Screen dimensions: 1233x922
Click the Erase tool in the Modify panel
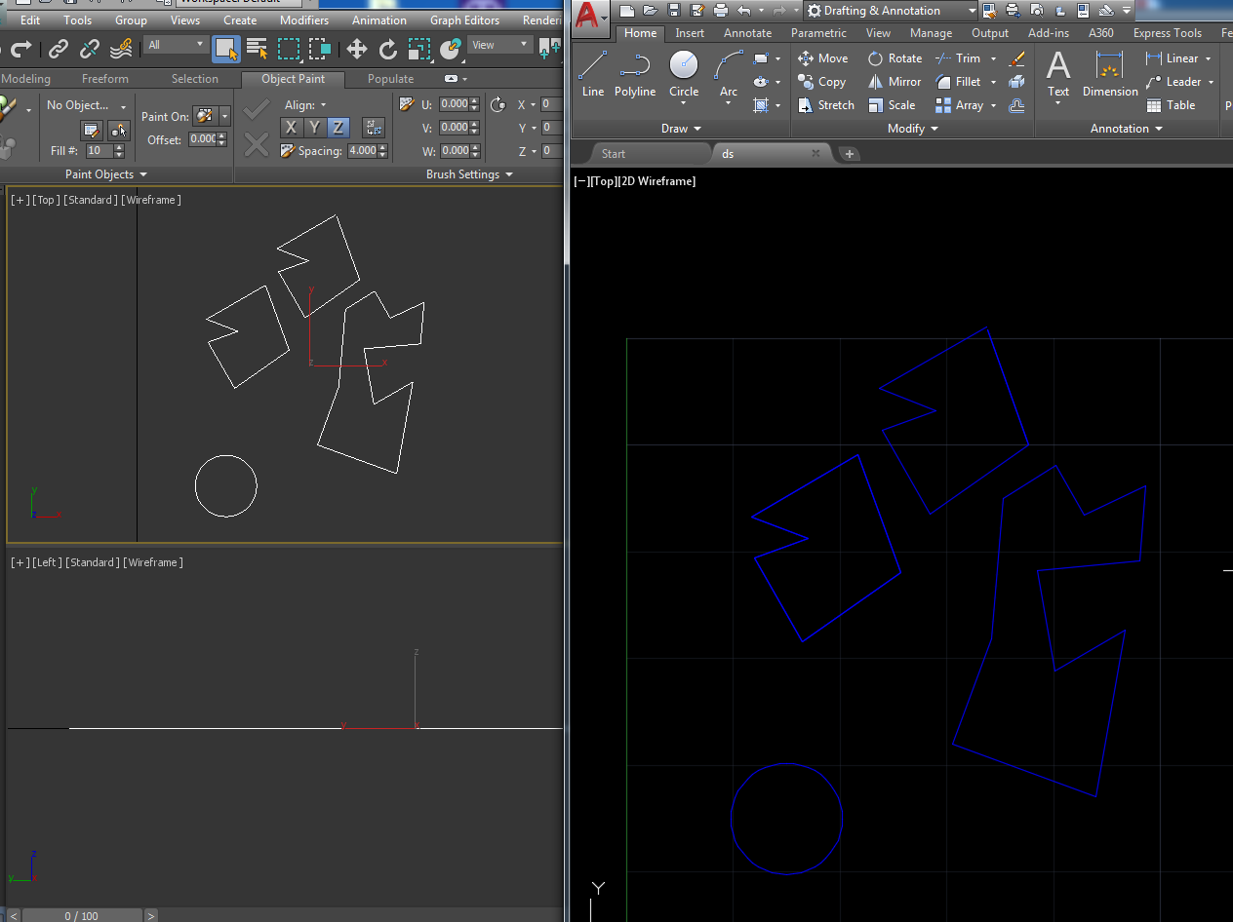click(1016, 58)
